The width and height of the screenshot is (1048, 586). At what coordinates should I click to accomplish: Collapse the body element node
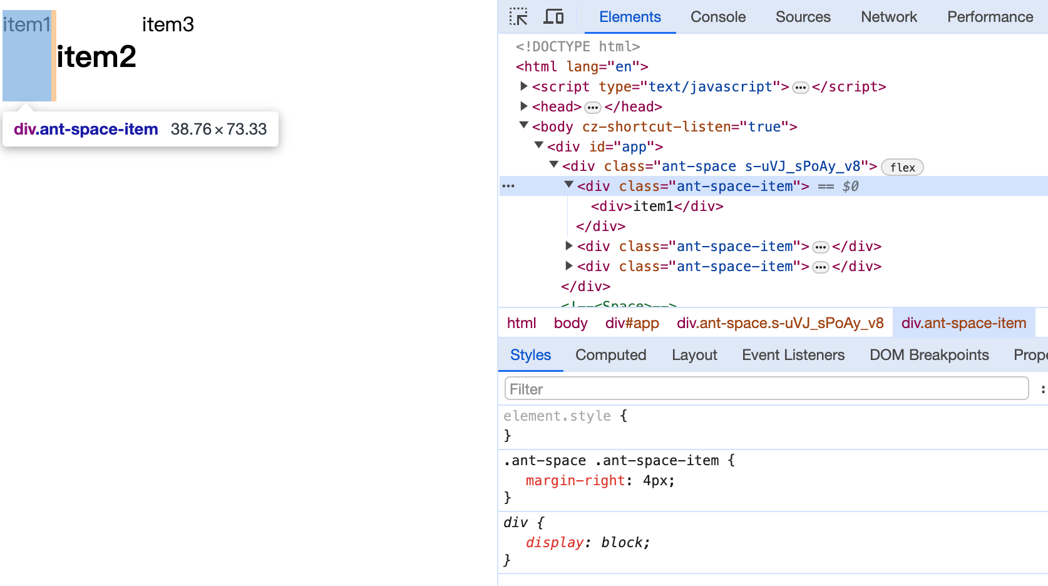[524, 126]
